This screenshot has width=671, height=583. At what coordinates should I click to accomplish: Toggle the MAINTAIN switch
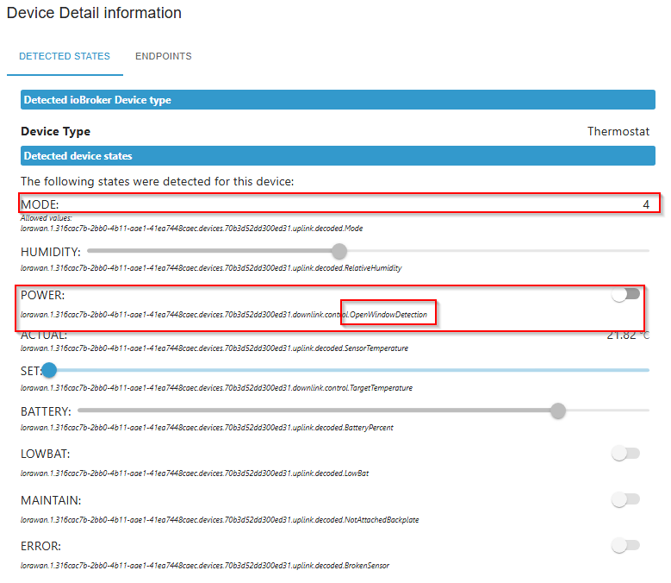pyautogui.click(x=625, y=499)
